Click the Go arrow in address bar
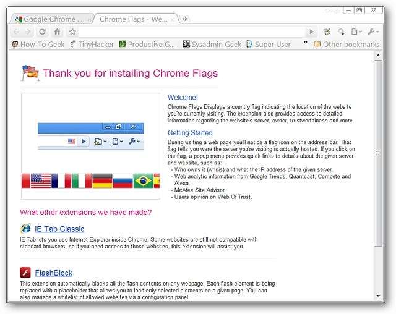 [312, 32]
